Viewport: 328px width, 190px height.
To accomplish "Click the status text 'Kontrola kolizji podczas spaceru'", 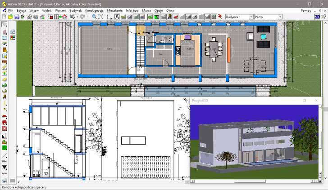I will (x=24, y=187).
